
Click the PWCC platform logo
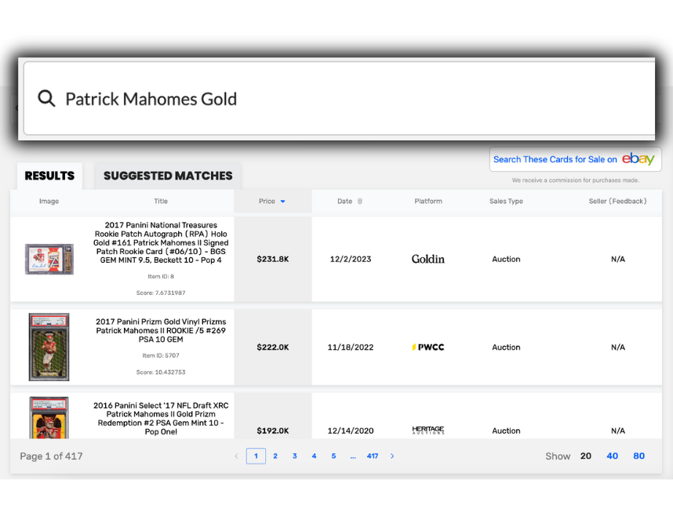(x=427, y=347)
